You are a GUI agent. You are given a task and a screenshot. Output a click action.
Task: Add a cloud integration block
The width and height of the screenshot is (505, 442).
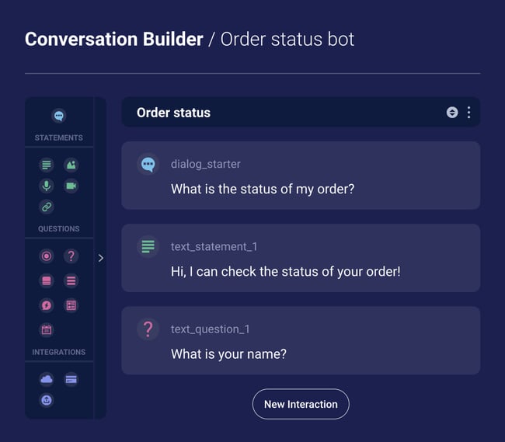tap(47, 379)
